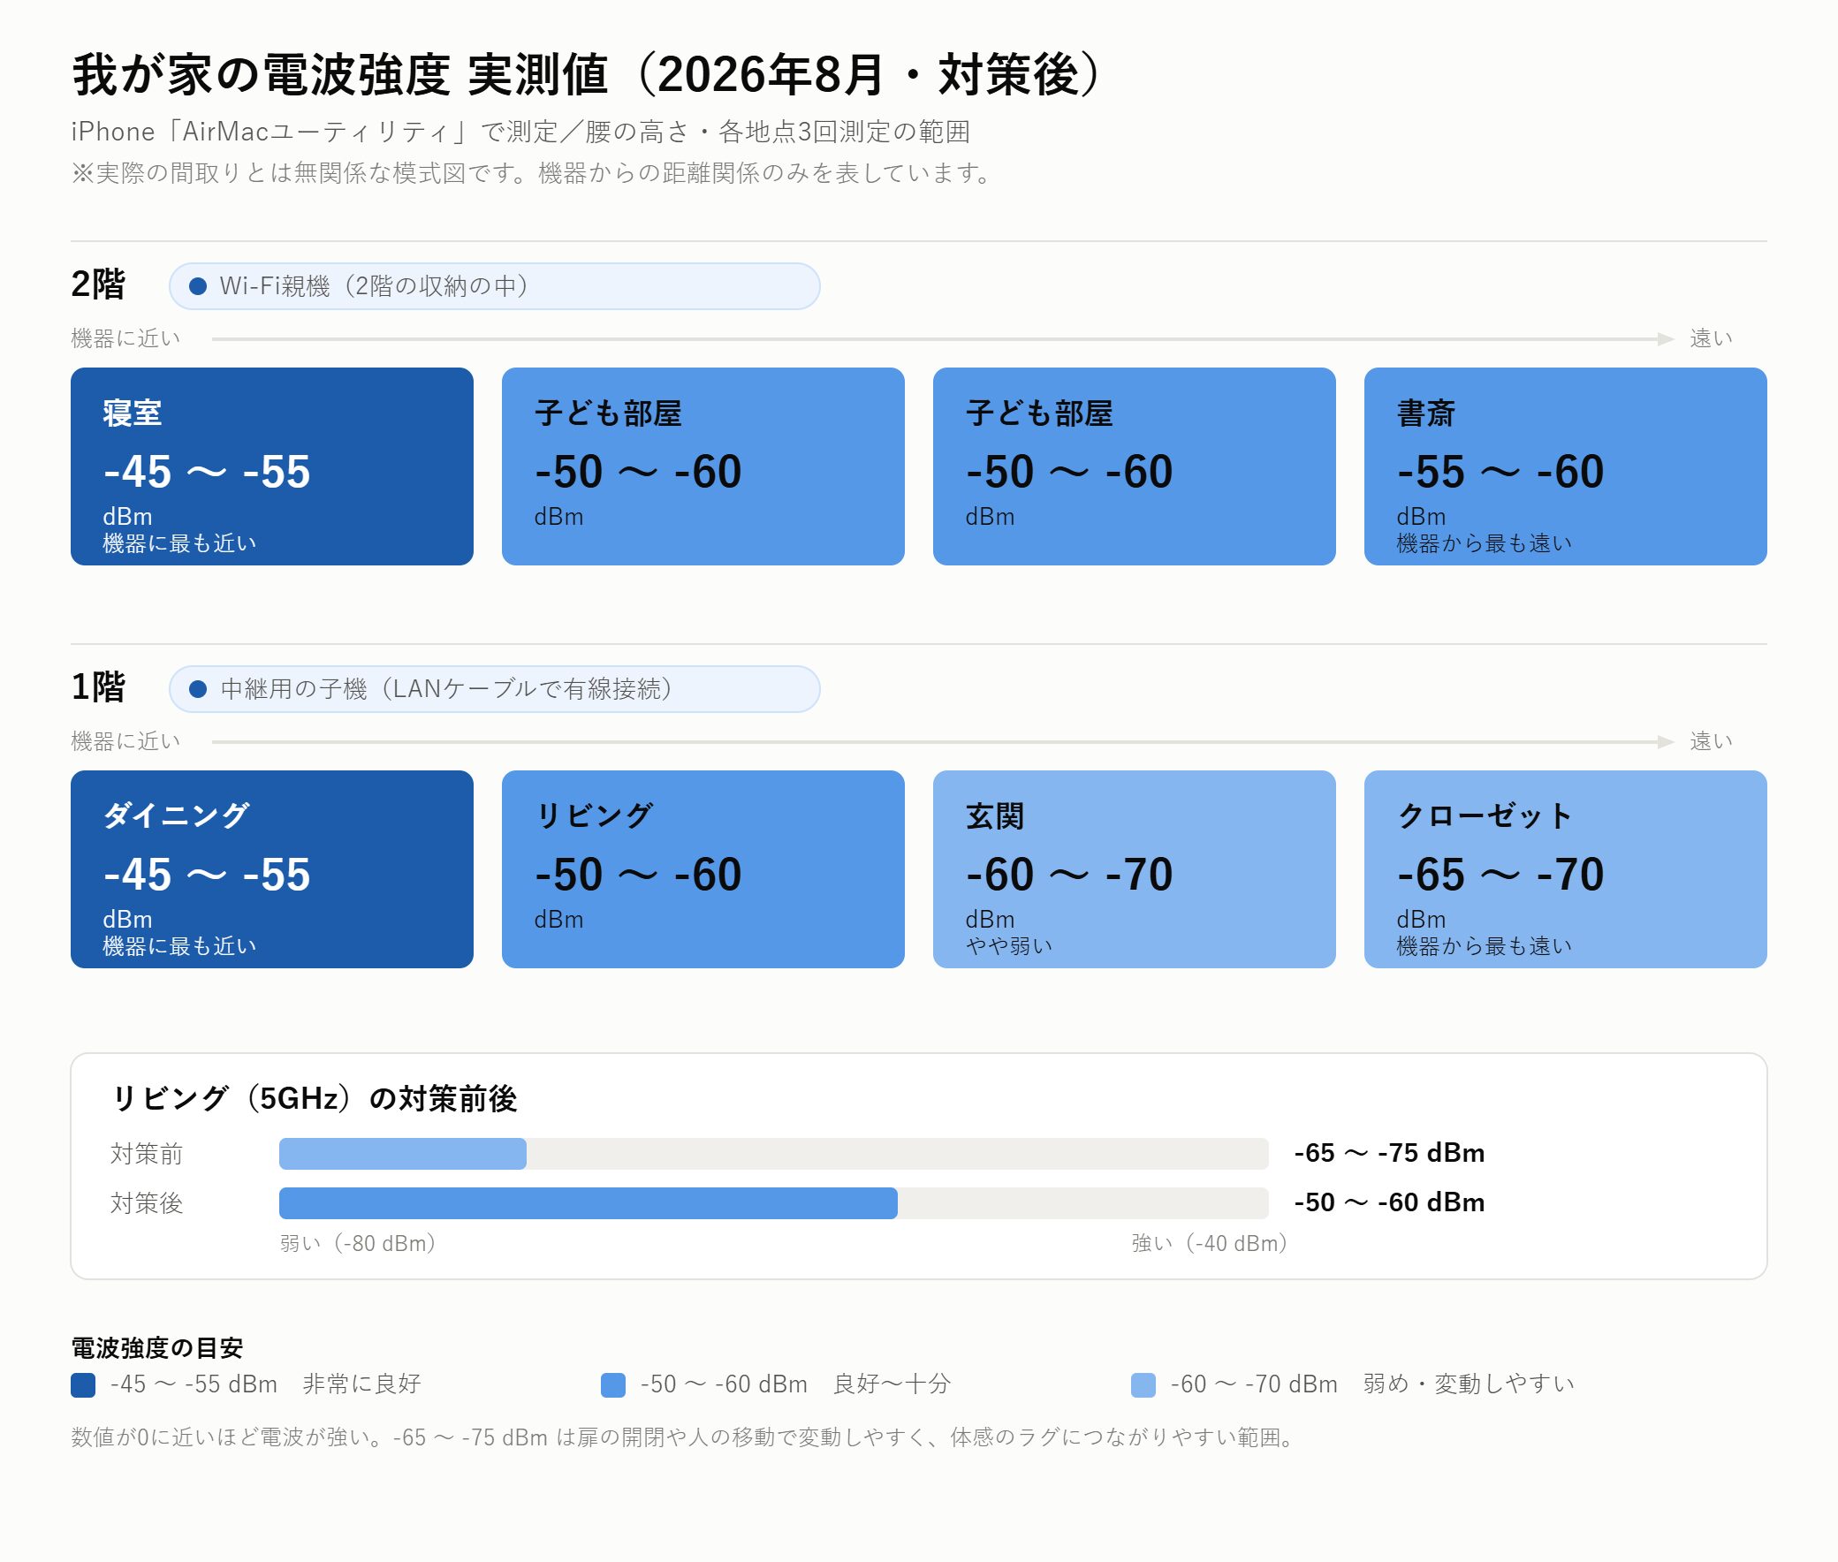This screenshot has width=1838, height=1562.
Task: Click the 寝室 signal strength card
Action: point(272,466)
